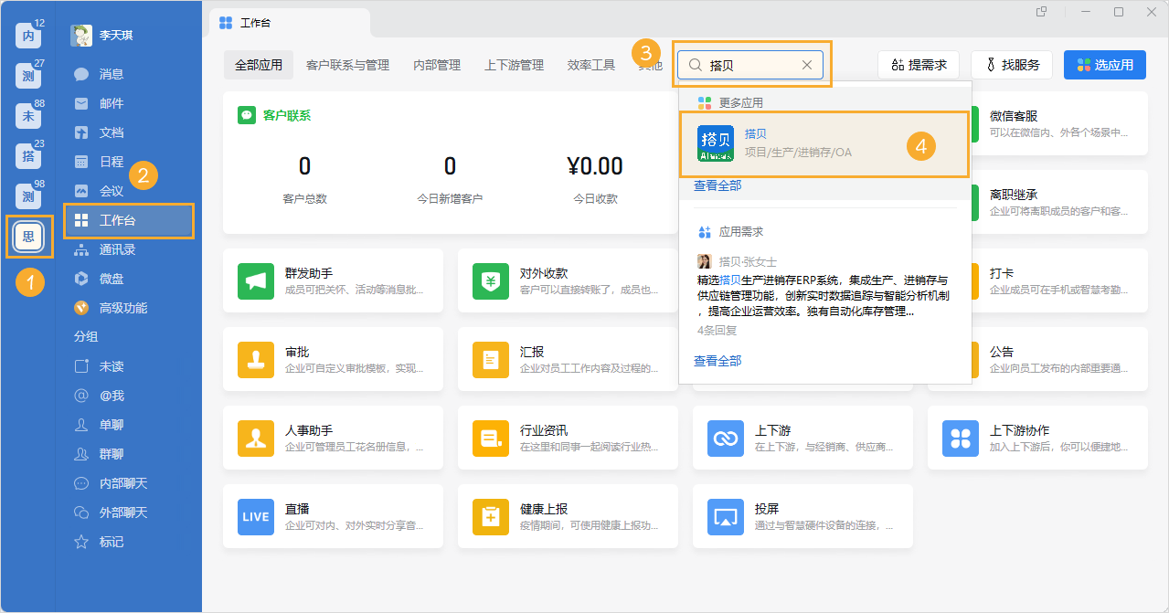Clear the search field with the X
1169x613 pixels.
tap(806, 65)
